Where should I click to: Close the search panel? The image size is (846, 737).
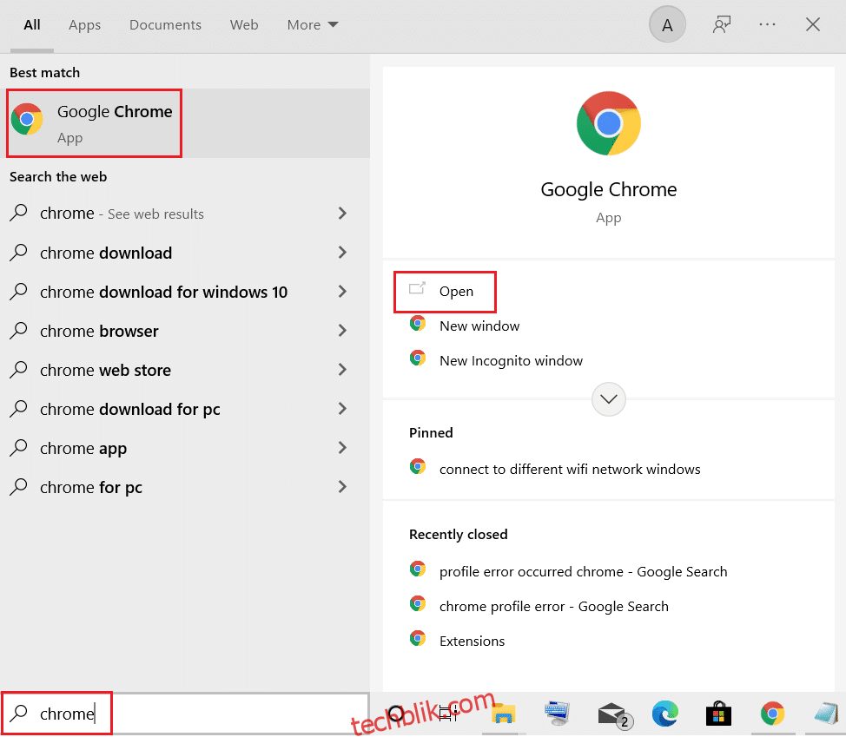812,25
